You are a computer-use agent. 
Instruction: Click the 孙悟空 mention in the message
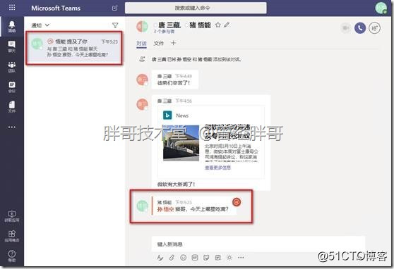(166, 209)
